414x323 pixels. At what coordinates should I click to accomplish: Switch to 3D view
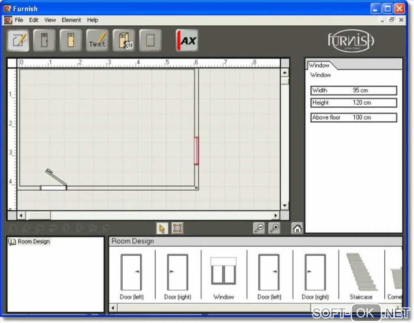point(123,41)
